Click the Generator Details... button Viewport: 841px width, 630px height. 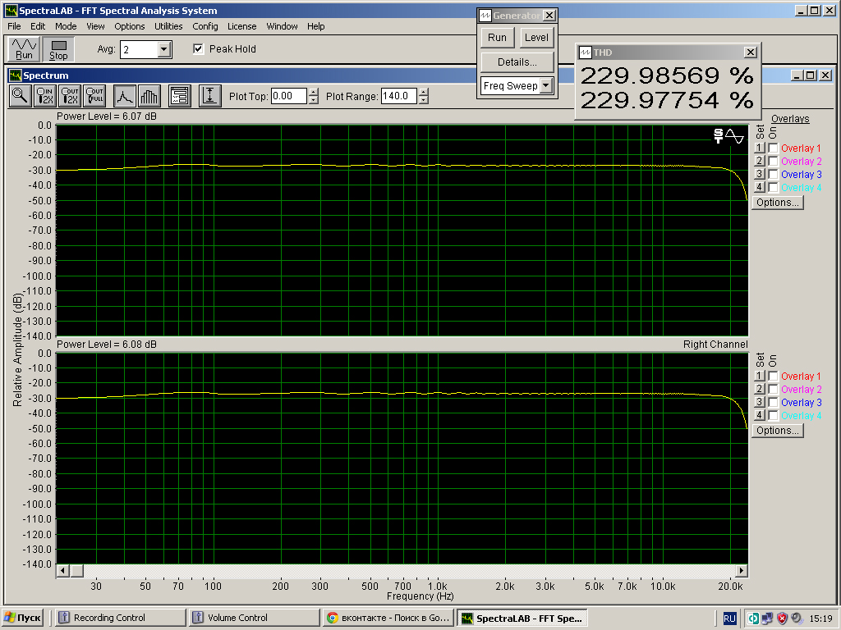tap(517, 62)
